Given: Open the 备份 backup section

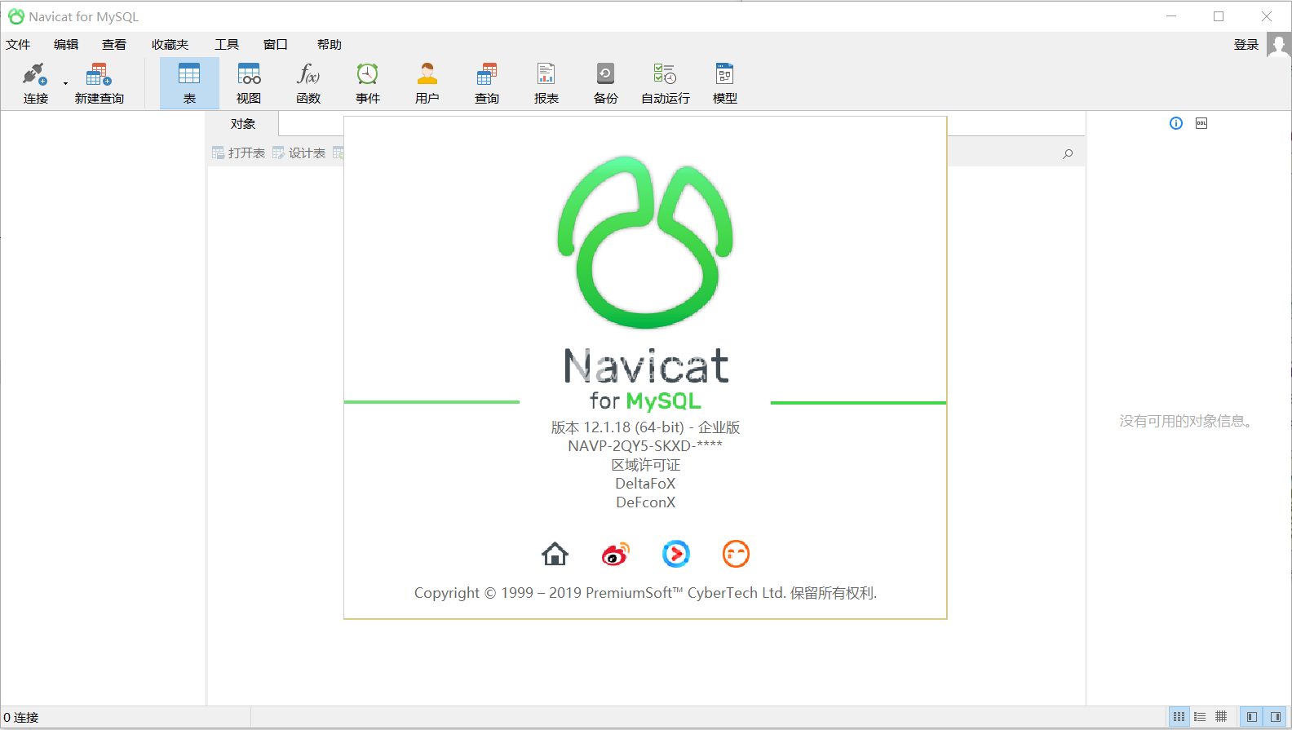Looking at the screenshot, I should (x=606, y=83).
